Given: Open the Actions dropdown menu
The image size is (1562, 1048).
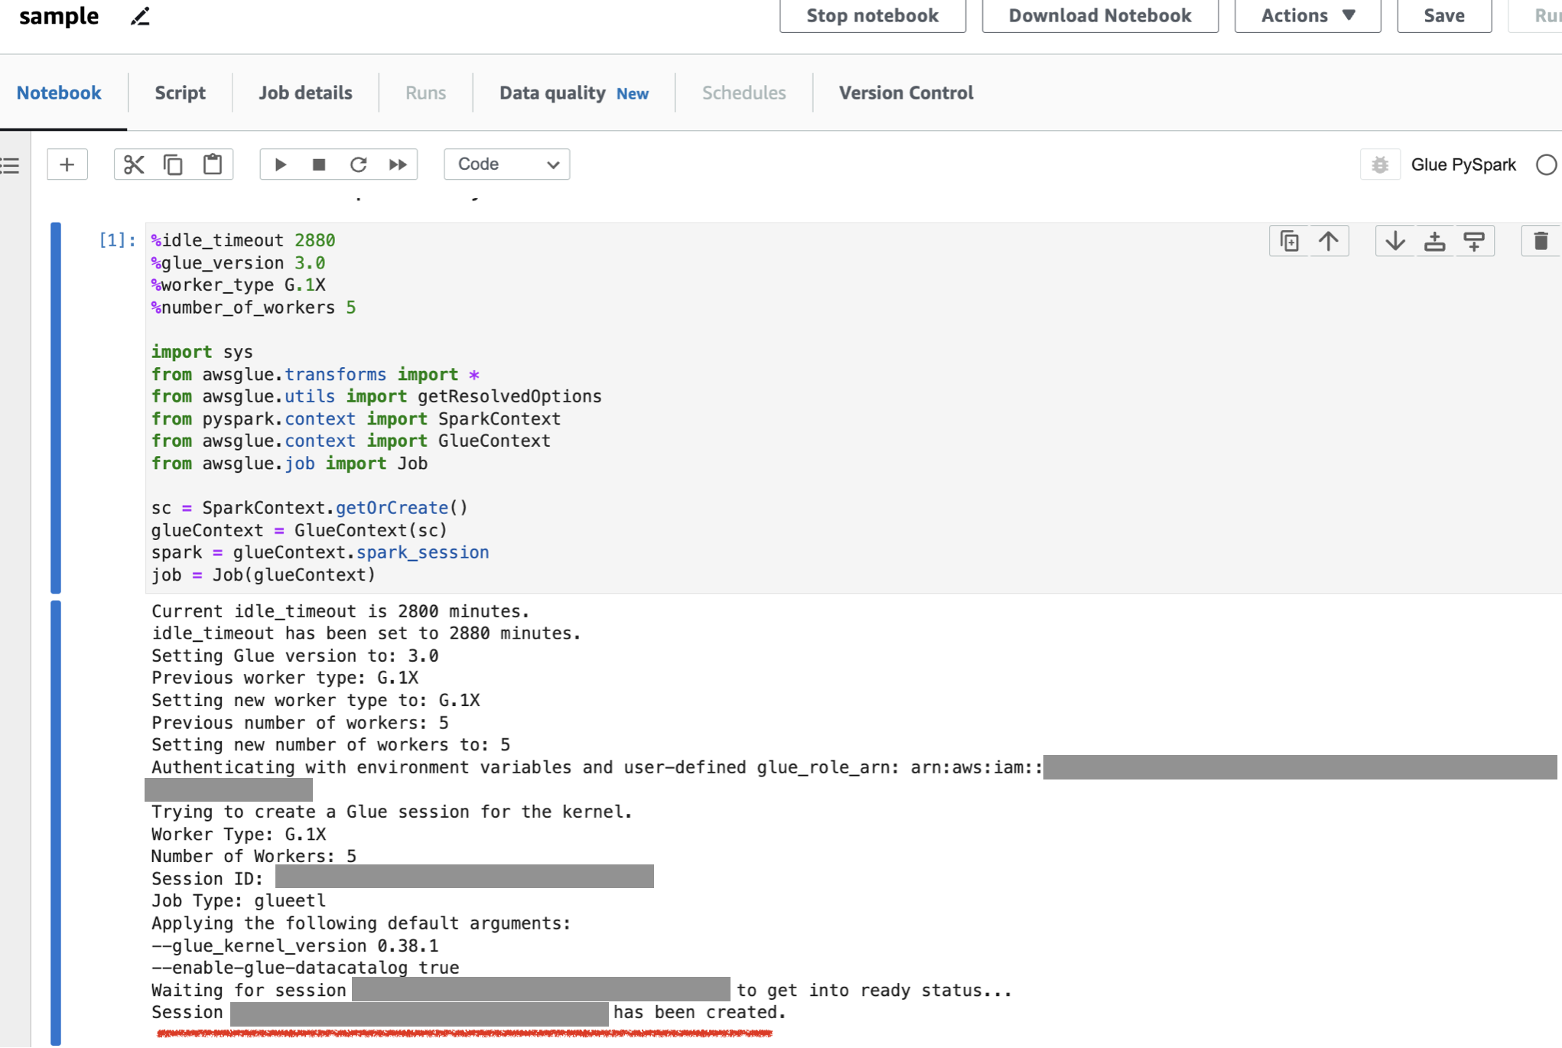Looking at the screenshot, I should [1306, 15].
